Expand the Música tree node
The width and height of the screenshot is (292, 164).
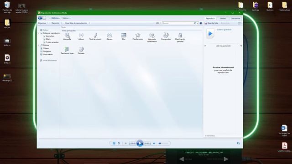pos(38,46)
